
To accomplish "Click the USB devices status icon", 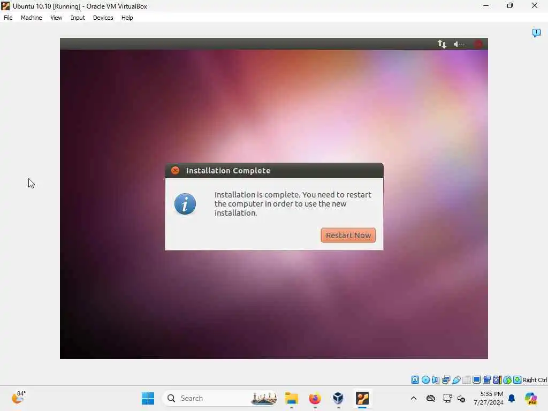I will coord(456,379).
